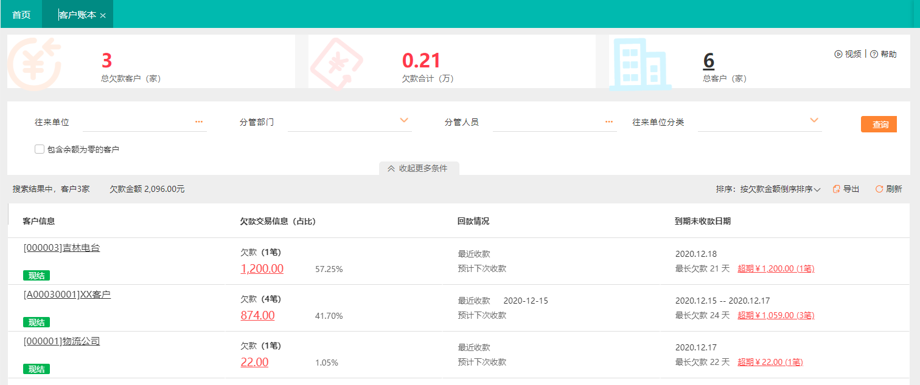Open customer [000003]吉林电台

61,248
